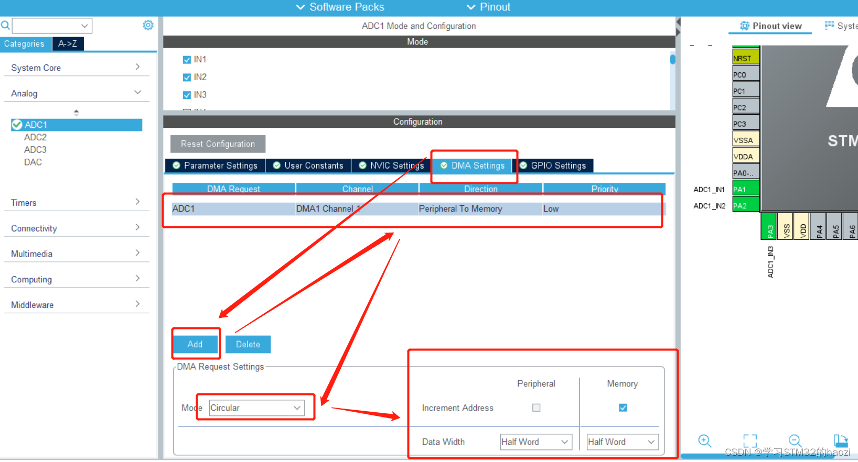858x462 pixels.
Task: Select pin PC3 on the chip
Action: point(746,124)
